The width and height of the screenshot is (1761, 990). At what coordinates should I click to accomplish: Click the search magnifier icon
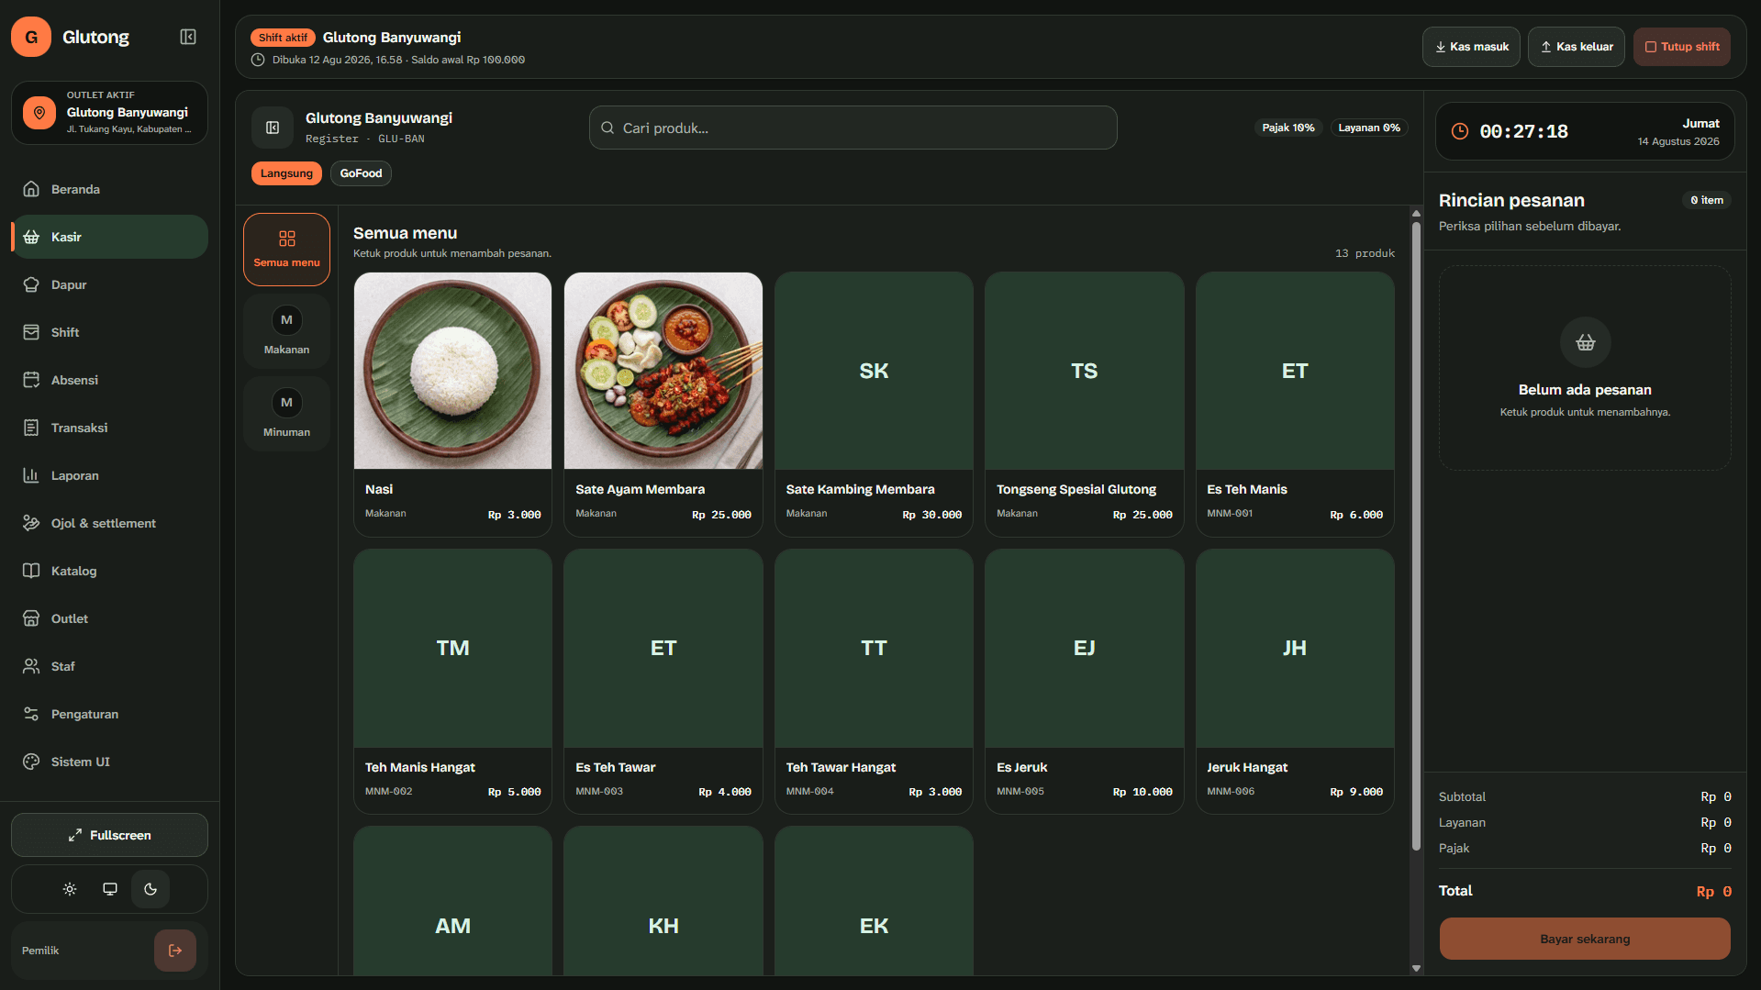coord(607,128)
